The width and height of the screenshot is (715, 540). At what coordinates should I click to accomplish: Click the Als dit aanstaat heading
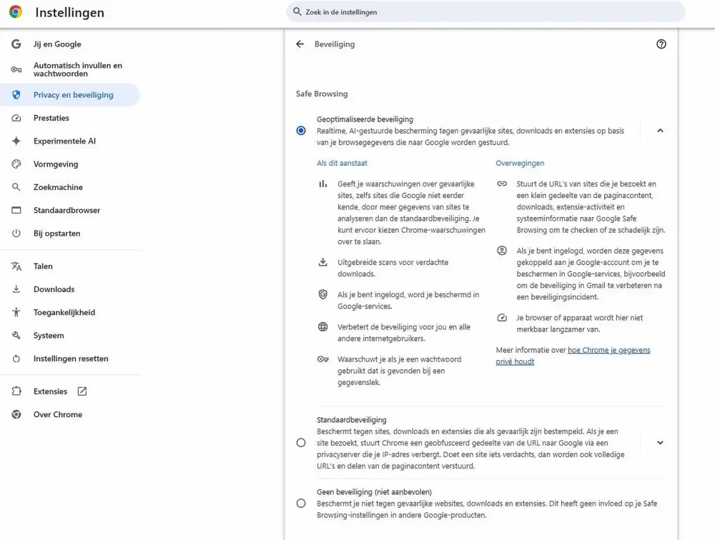pos(342,163)
